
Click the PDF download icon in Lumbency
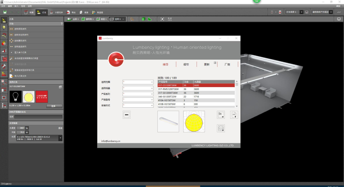coord(234,115)
